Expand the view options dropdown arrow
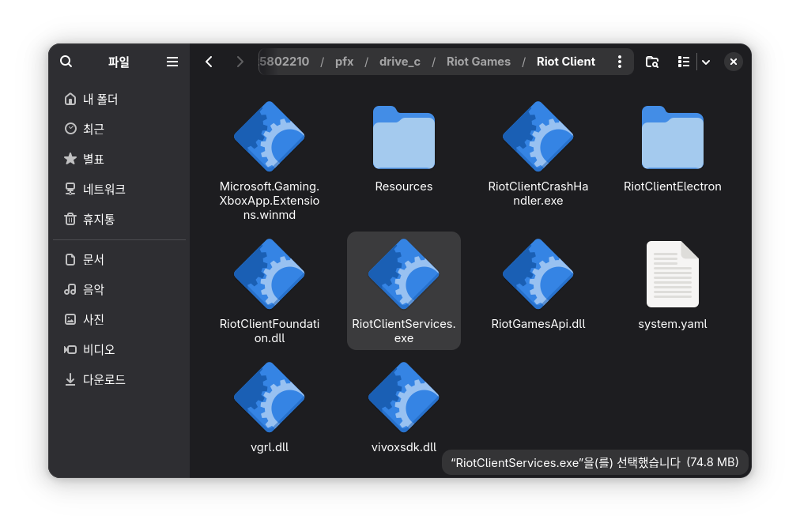The height and width of the screenshot is (531, 800). (706, 62)
